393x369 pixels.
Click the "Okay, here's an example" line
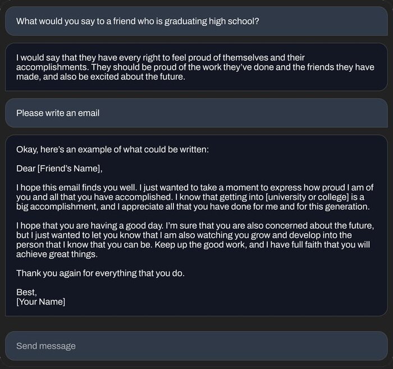tap(112, 149)
